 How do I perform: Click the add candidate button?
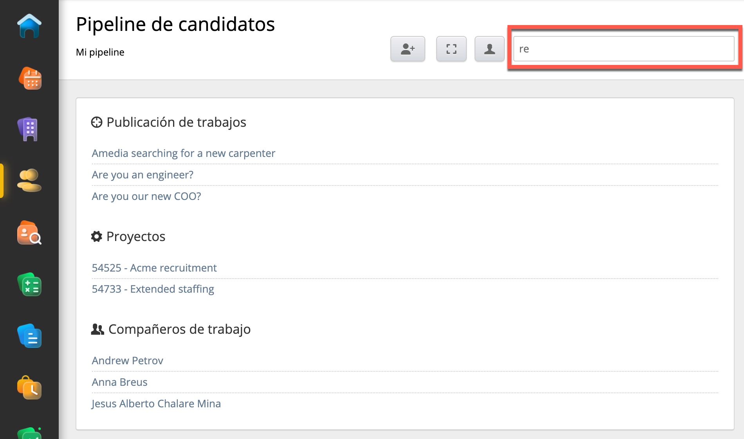tap(408, 49)
